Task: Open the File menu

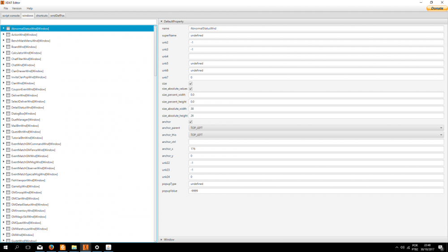Action: click(6, 9)
